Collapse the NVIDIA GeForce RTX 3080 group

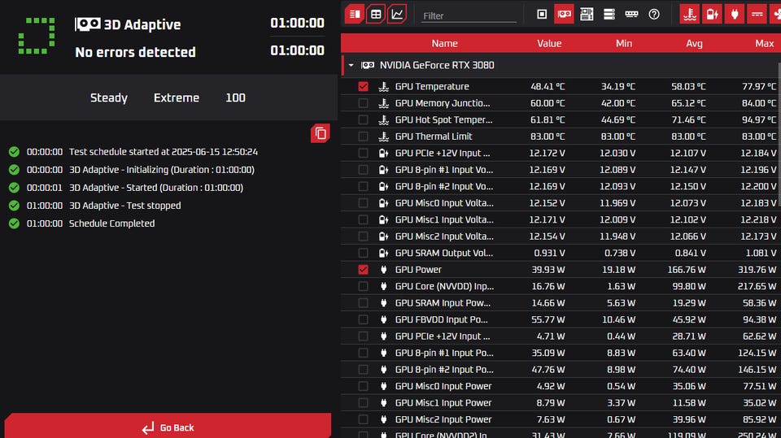pyautogui.click(x=351, y=65)
